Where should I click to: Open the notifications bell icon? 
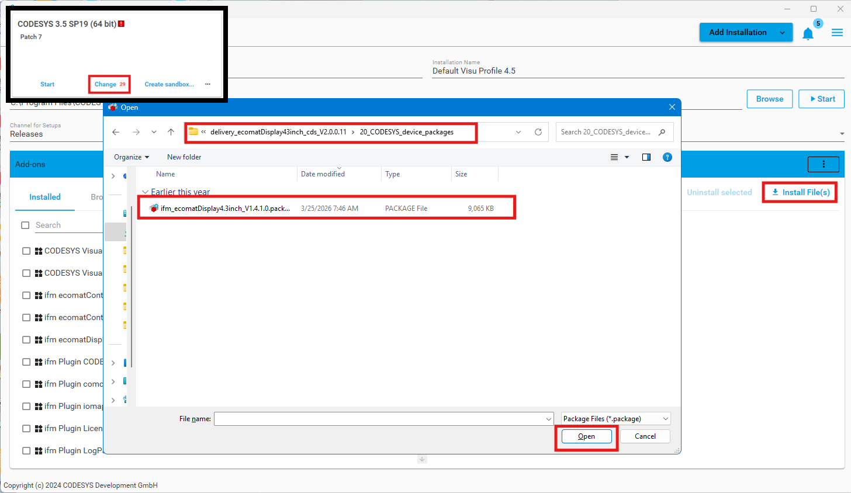pos(808,34)
